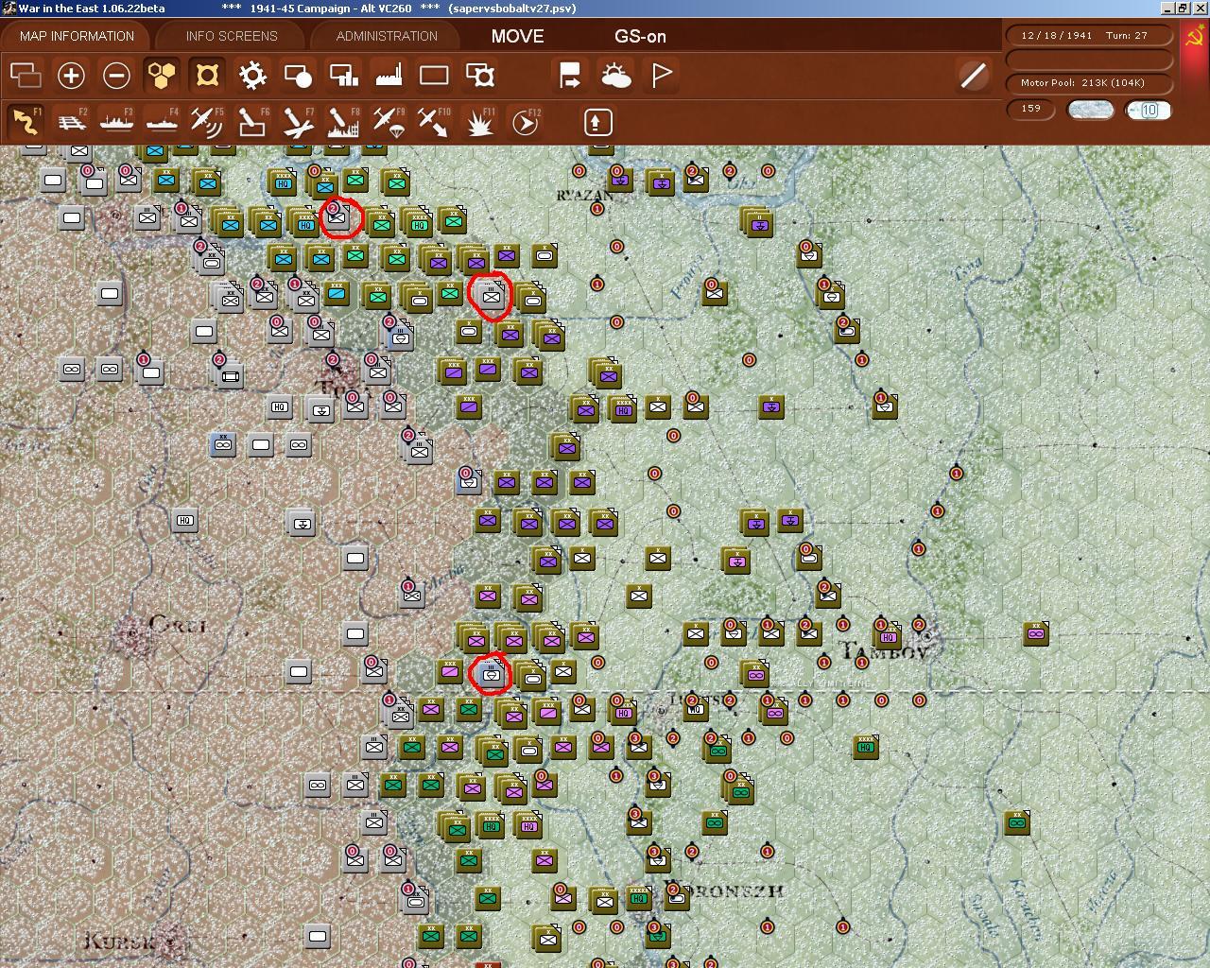Click the snowy weather condition indicator
This screenshot has height=968, width=1210.
pyautogui.click(x=1090, y=110)
